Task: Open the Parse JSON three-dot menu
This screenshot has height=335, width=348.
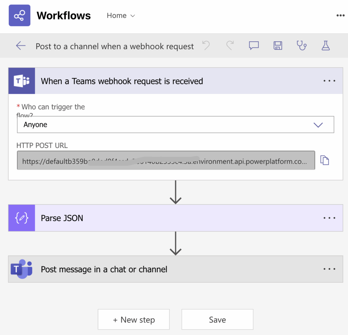Action: point(329,218)
